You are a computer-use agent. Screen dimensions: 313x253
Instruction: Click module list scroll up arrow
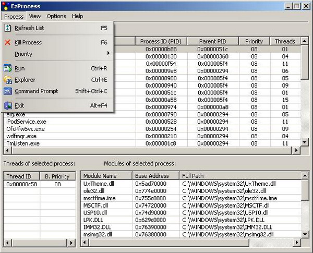tap(305, 175)
